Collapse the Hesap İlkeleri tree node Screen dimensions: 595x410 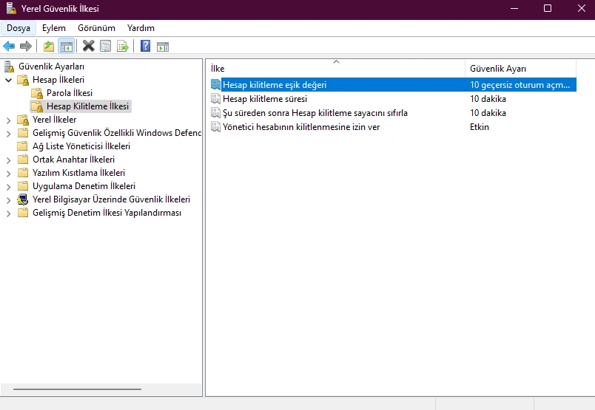pos(9,80)
